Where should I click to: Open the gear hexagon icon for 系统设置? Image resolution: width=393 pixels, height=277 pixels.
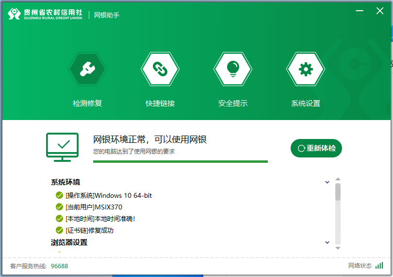pyautogui.click(x=306, y=69)
